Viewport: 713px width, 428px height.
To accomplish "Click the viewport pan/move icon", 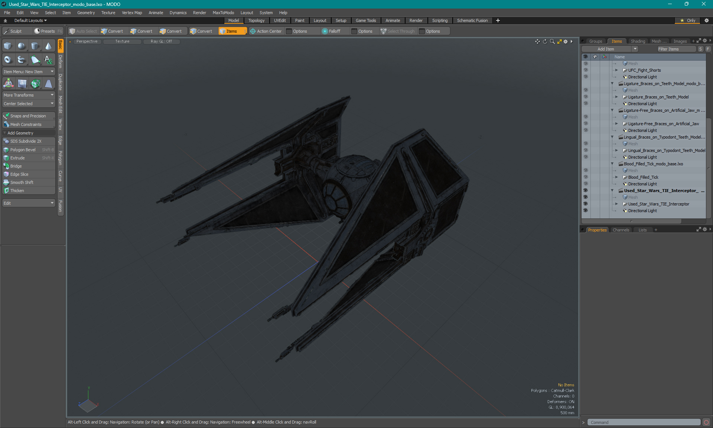I will pos(537,42).
